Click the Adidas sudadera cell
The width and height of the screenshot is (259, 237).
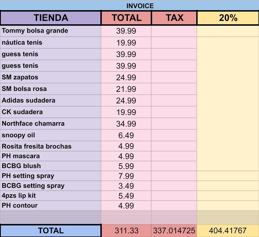[x=51, y=101]
